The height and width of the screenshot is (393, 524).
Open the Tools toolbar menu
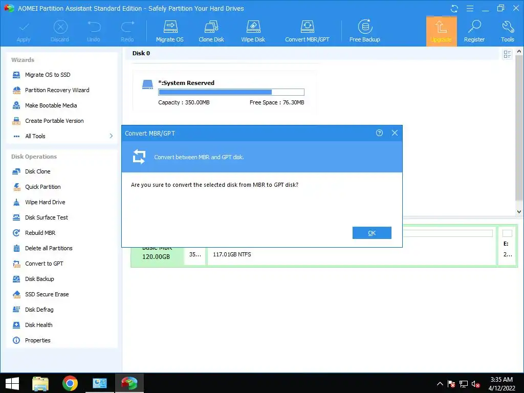(x=507, y=31)
